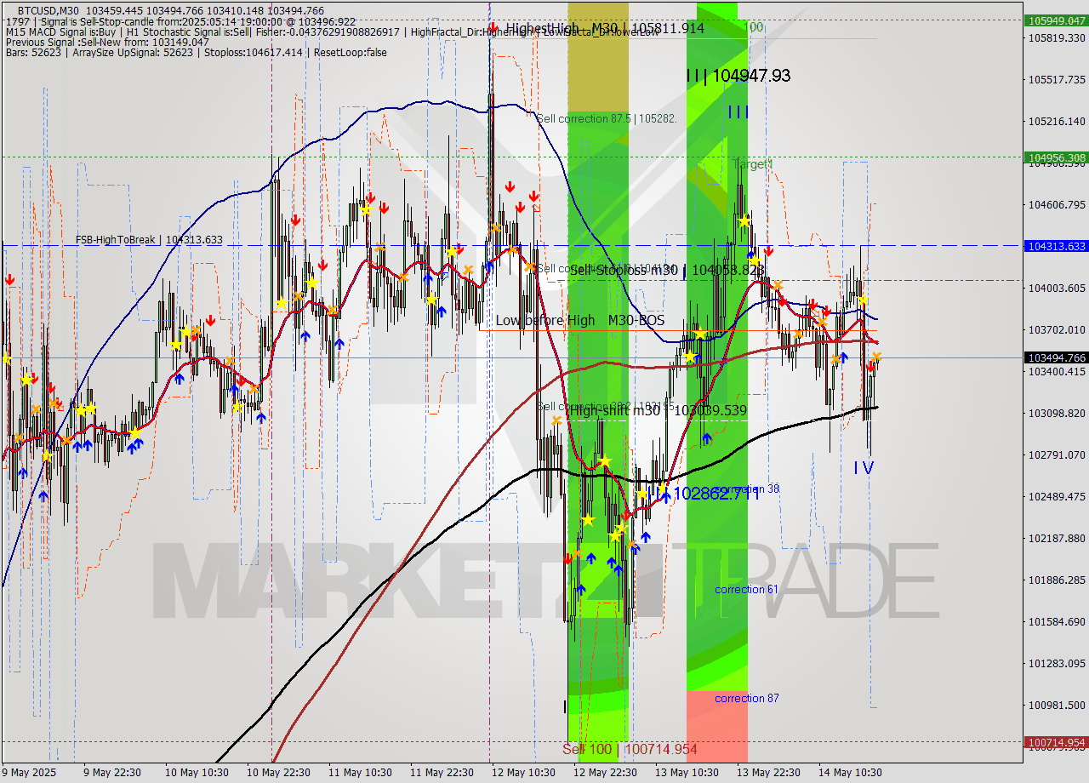Click the blue up-arrow buy signal near the 12 May 22:30 low

(612, 562)
